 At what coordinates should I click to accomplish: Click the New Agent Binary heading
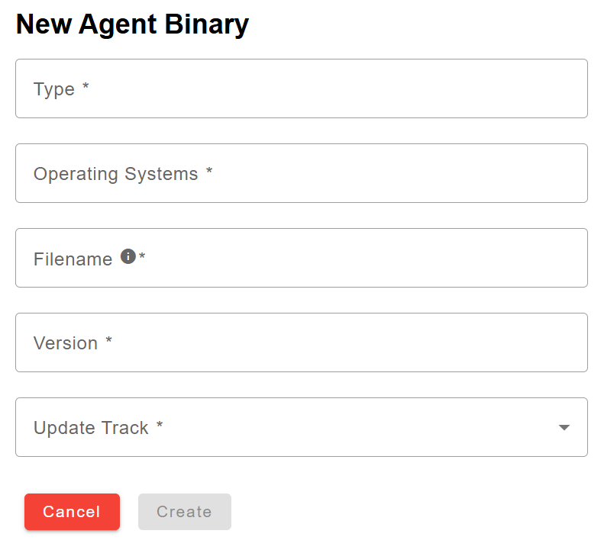click(x=133, y=24)
